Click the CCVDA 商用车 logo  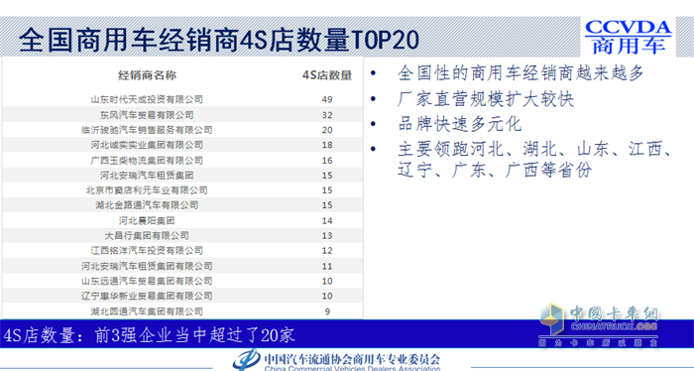click(x=628, y=37)
